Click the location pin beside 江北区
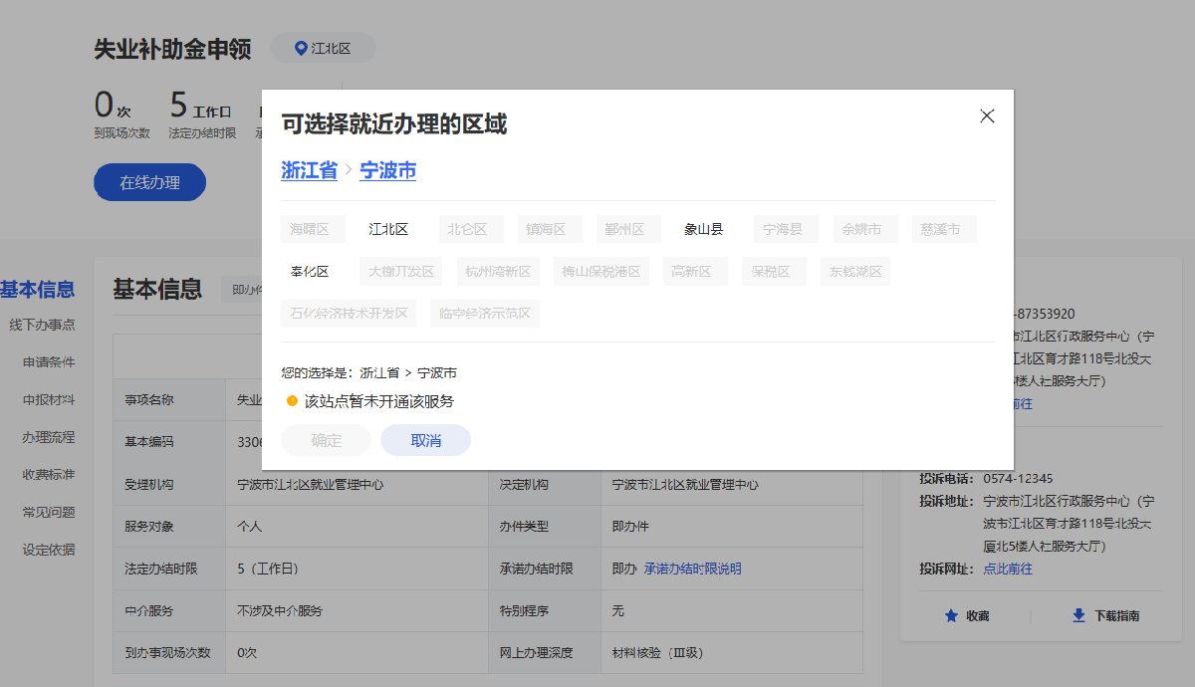The width and height of the screenshot is (1195, 687). [302, 48]
